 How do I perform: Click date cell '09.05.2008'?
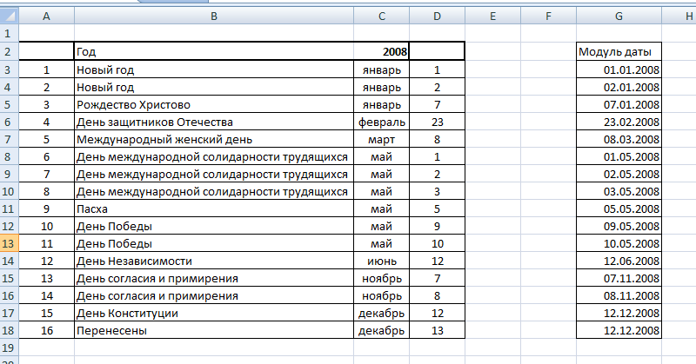tap(619, 226)
